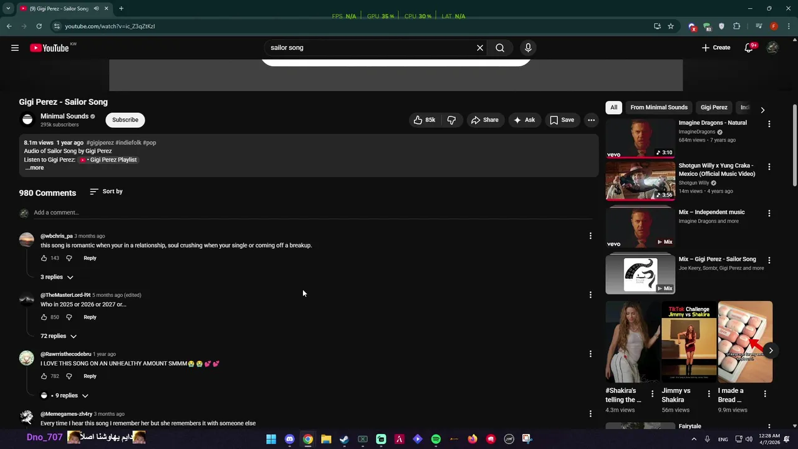Open options for Mix – Independent music
798x449 pixels.
(x=769, y=213)
